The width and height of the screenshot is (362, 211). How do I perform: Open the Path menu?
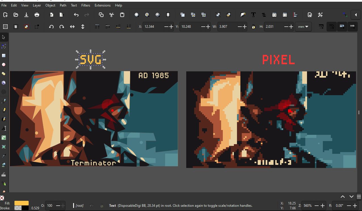[63, 5]
